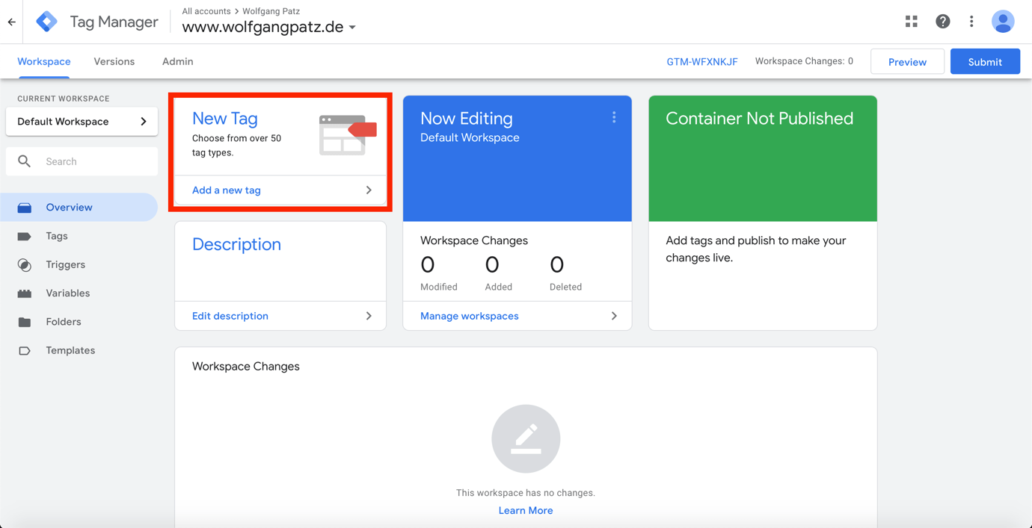Open the top bar more options menu
This screenshot has width=1032, height=528.
[971, 22]
